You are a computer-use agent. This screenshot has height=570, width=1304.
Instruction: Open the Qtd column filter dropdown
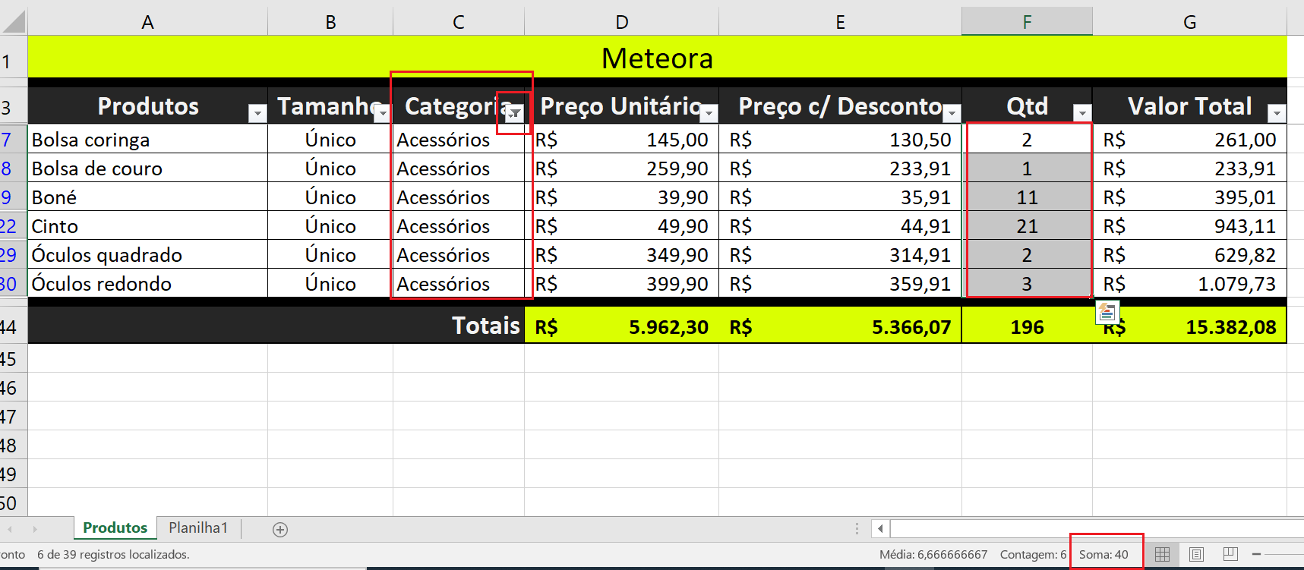click(1082, 114)
